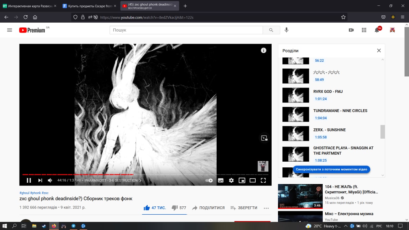Click the #ghoul hashtag link
The width and height of the screenshot is (409, 230).
coord(24,193)
